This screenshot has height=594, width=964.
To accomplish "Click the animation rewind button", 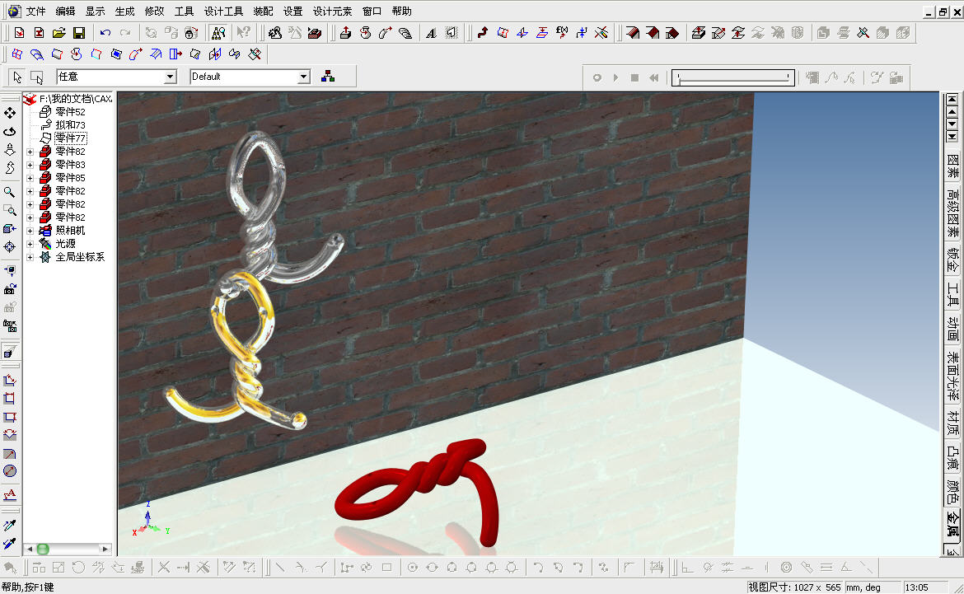I will tap(653, 77).
